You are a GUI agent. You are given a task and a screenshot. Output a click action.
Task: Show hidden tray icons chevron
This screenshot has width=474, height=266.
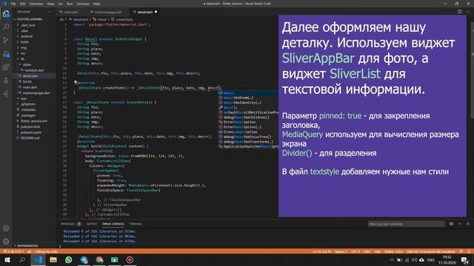pyautogui.click(x=392, y=260)
